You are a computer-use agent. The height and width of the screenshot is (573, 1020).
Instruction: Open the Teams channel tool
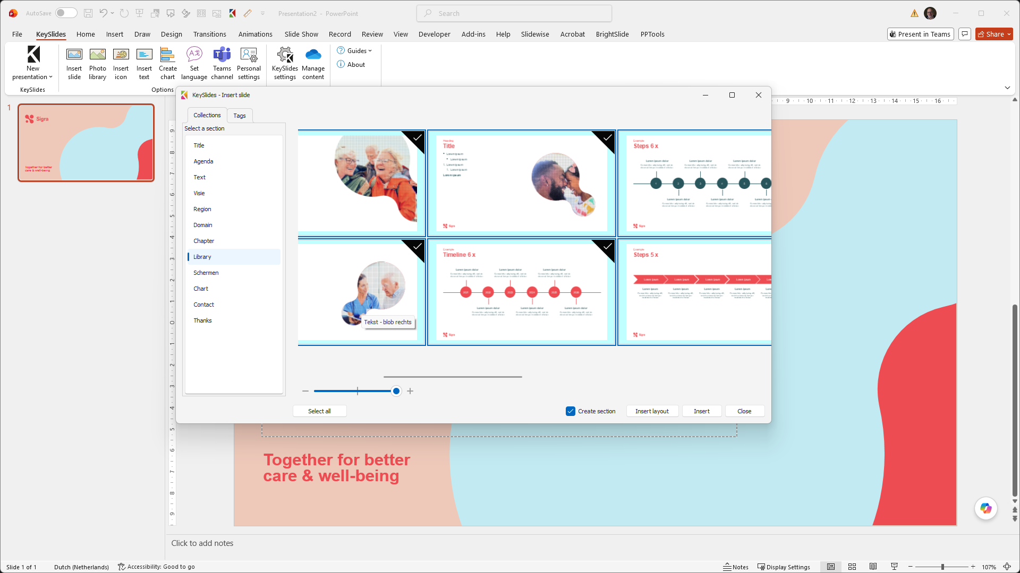(x=222, y=64)
